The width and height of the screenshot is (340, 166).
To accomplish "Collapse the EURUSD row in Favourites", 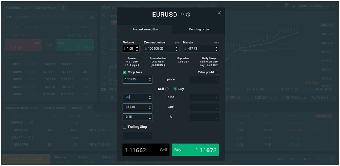I will [8, 35].
